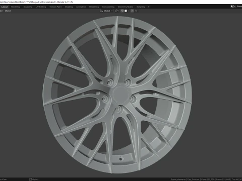Open the Global transform orientation dropdown
Image resolution: width=242 pixels, height=181 pixels.
106,11
